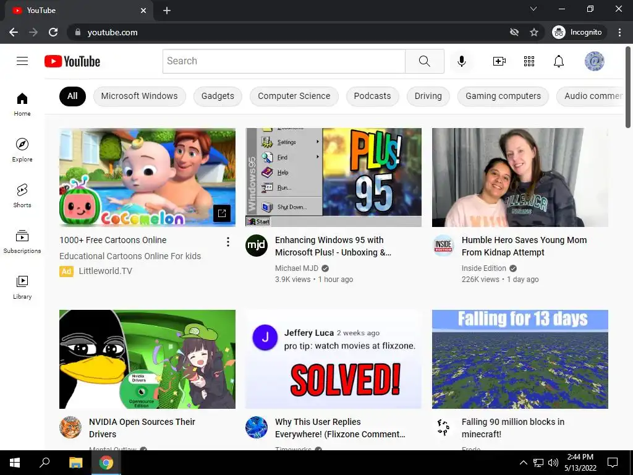Open Inside Edition channel avatar
Viewport: 633px width, 475px height.
[443, 245]
